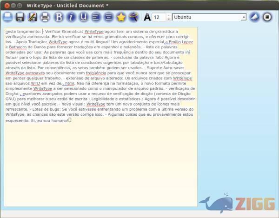Open the Ubuntu font family dropdown

point(209,17)
